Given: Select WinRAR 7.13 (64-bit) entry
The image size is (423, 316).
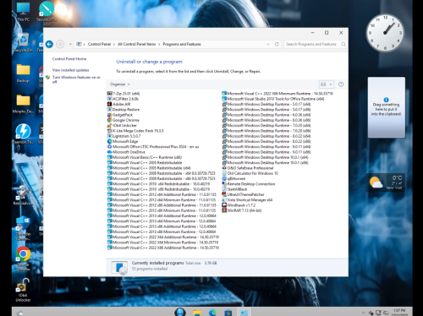Looking at the screenshot, I should click(x=242, y=210).
